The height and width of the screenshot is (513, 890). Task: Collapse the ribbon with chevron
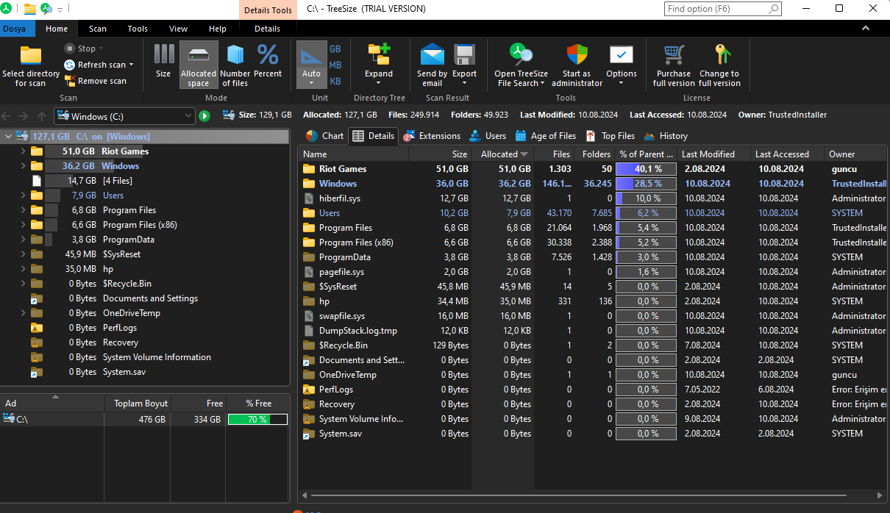(866, 28)
